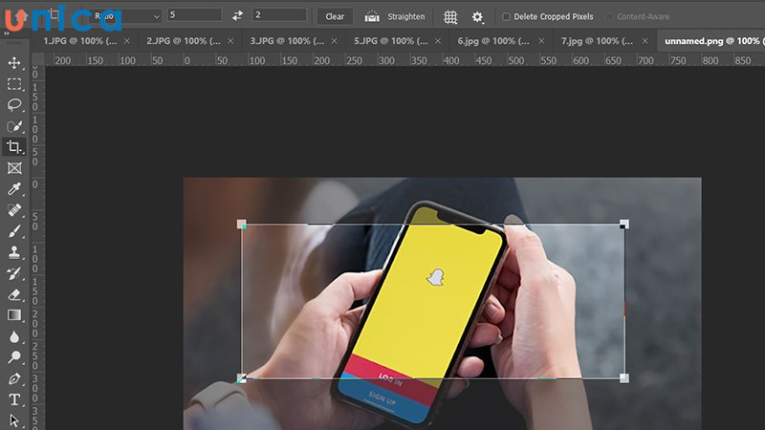
Task: Select the Pen tool
Action: 14,378
